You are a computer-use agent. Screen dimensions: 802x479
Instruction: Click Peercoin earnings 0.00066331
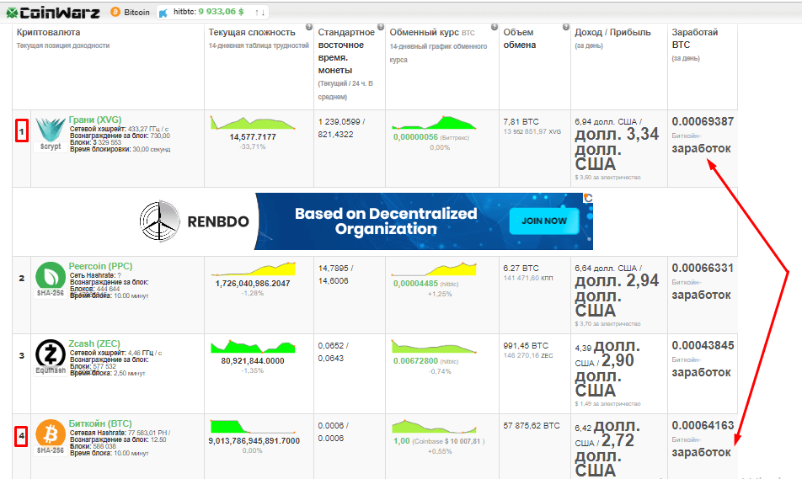pyautogui.click(x=703, y=268)
